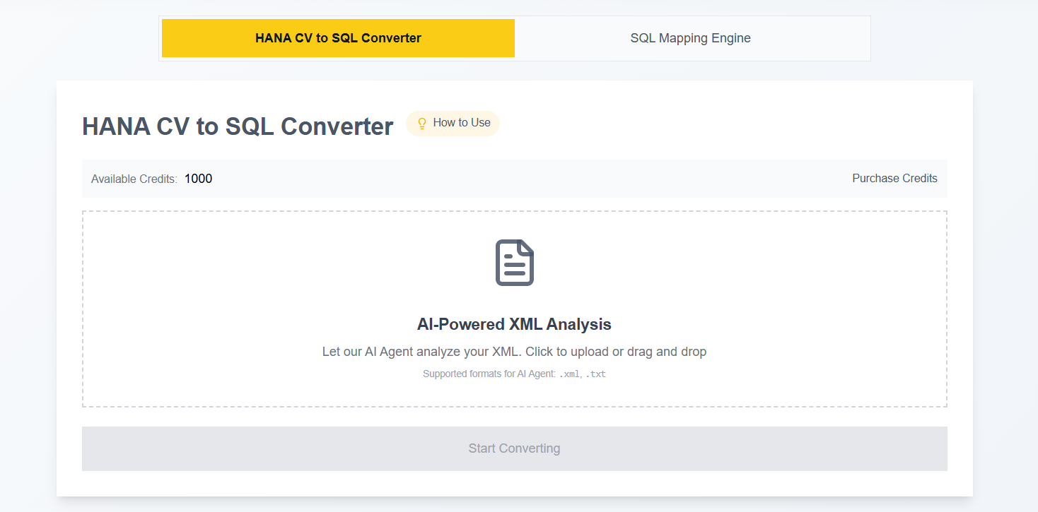
Task: Open the Purchase Credits link
Action: coord(894,179)
